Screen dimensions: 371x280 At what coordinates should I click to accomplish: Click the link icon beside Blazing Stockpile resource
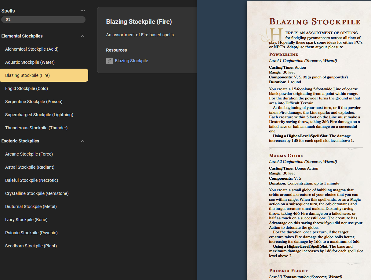click(109, 61)
